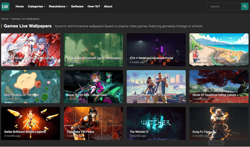Type in the Search input field
Screen dimensions: 250x147
click(x=224, y=6)
